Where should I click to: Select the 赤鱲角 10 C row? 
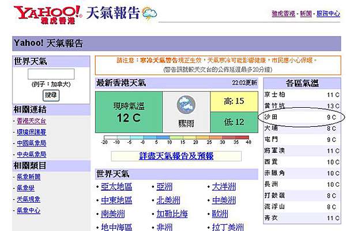click(302, 173)
